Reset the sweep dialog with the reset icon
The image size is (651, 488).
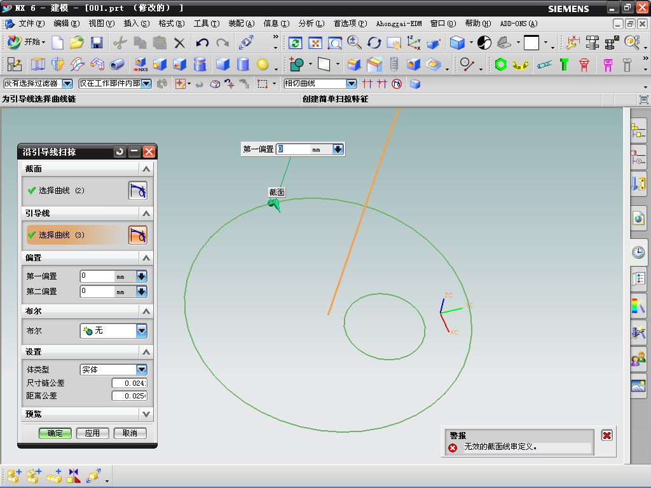120,152
